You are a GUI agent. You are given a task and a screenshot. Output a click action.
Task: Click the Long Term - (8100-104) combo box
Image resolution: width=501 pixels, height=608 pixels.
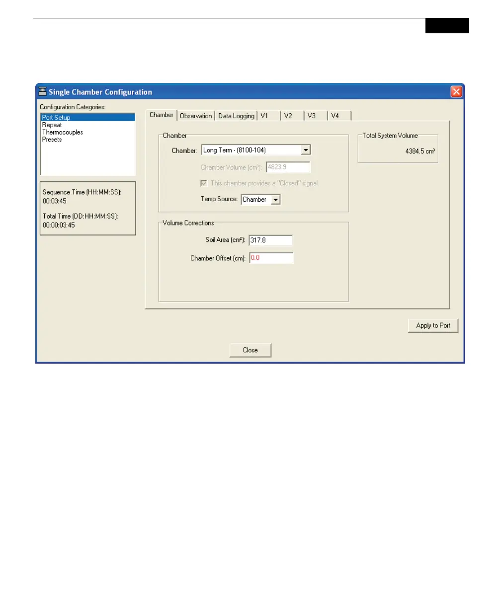[x=255, y=150]
